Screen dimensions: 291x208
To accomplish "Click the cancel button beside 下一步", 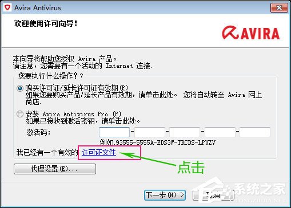I will pos(213,195).
